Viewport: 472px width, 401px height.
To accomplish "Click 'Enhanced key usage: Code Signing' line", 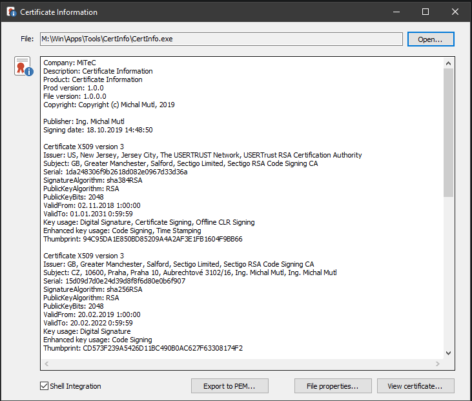I will point(97,340).
